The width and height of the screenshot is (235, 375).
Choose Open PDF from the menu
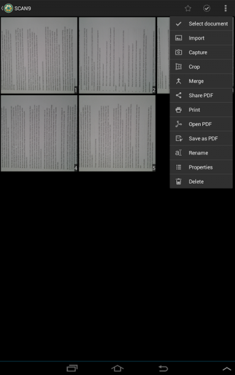(x=201, y=124)
